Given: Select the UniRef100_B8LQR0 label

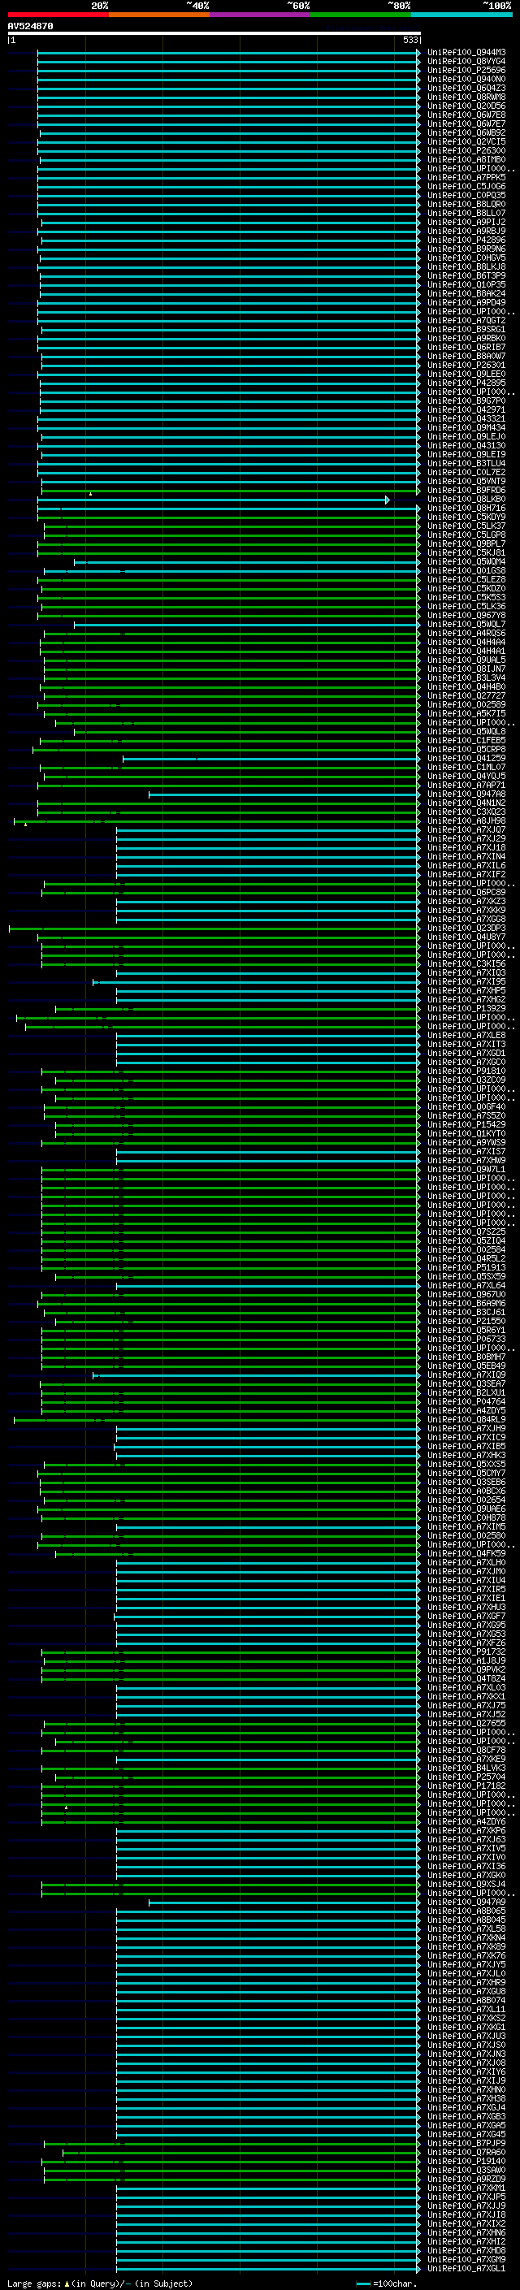Looking at the screenshot, I should (466, 205).
